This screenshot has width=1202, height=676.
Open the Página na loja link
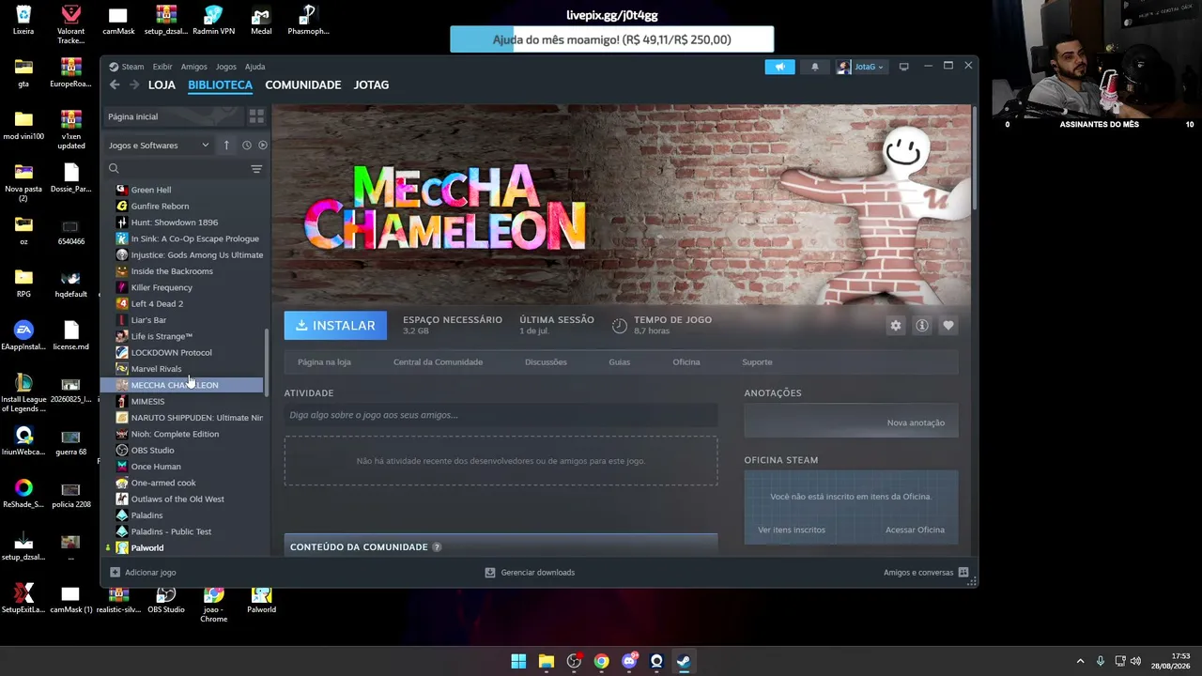(324, 362)
